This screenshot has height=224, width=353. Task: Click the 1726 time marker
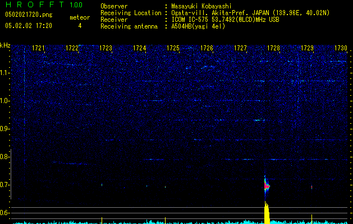point(207,48)
